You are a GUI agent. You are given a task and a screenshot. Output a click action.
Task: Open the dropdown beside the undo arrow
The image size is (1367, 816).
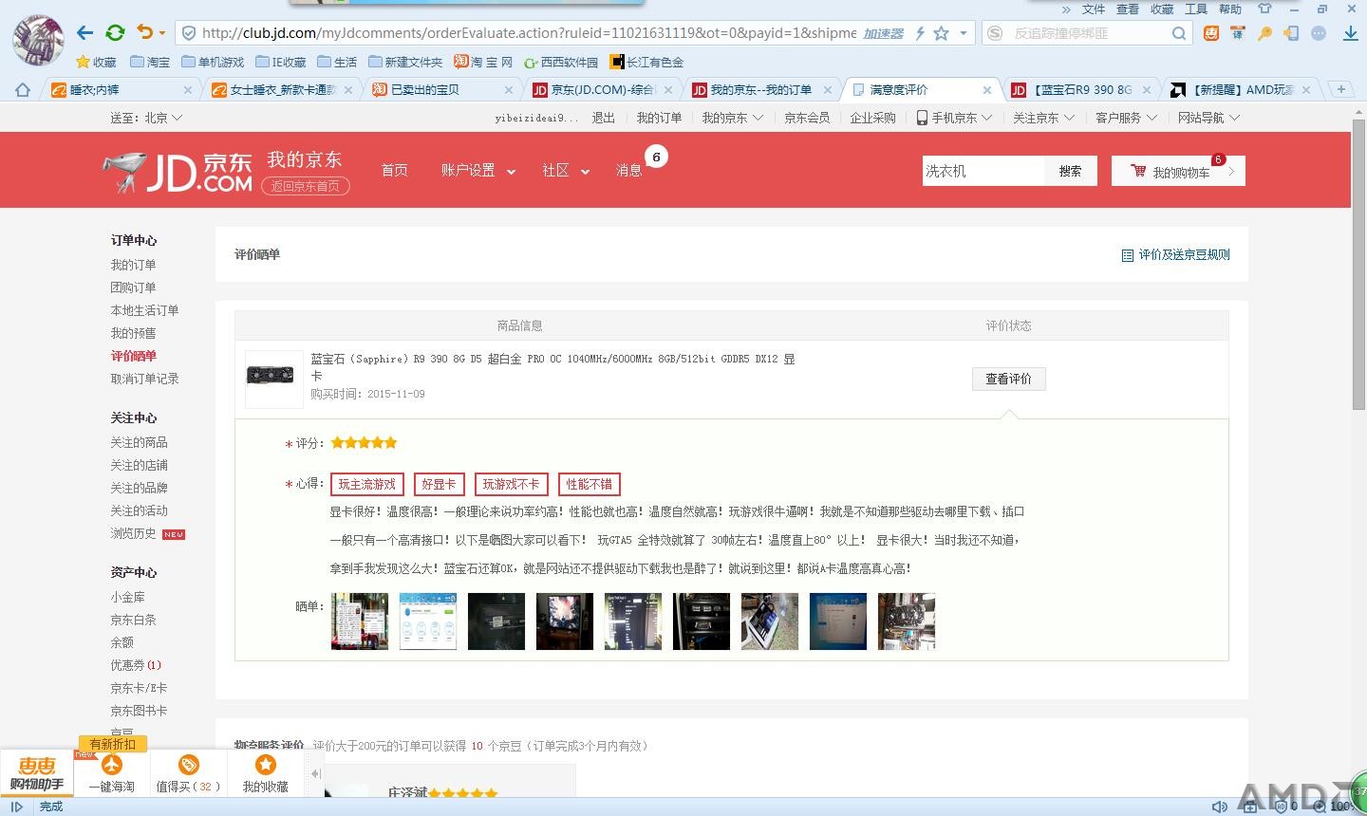tap(162, 33)
